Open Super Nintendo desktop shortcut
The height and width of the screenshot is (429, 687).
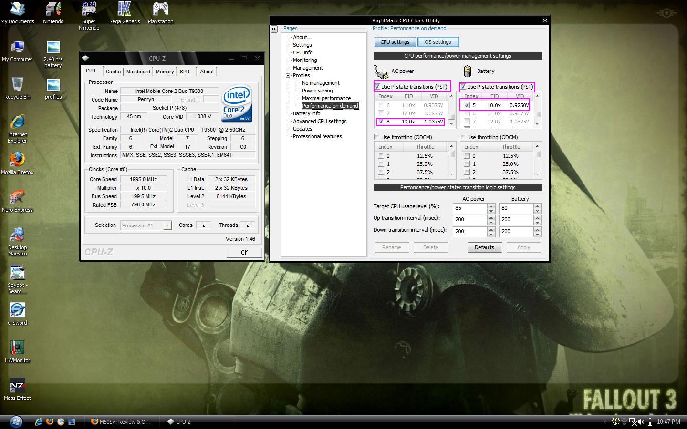point(89,16)
